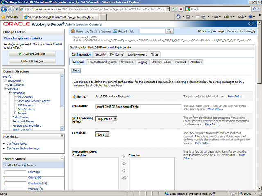This screenshot has height=196, width=262.
Task: Collapse the Messaging tree node
Action: pos(10,93)
